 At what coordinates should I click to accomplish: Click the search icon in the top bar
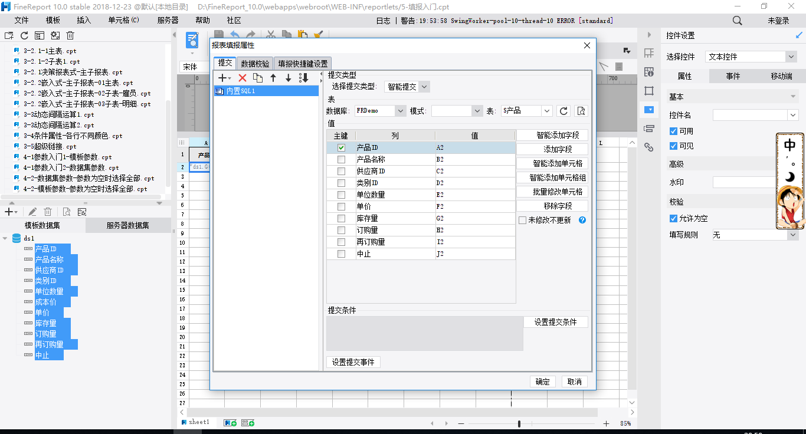(x=737, y=21)
